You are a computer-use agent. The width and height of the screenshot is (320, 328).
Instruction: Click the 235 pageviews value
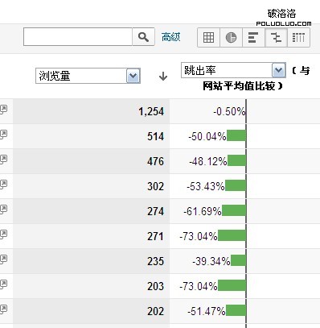[x=155, y=261]
